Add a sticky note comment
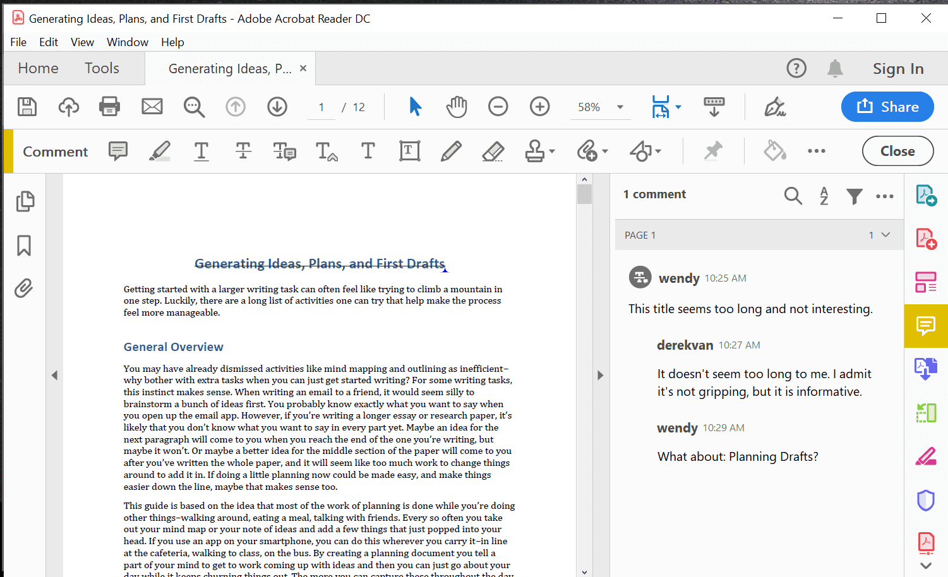The width and height of the screenshot is (948, 577). click(x=118, y=151)
